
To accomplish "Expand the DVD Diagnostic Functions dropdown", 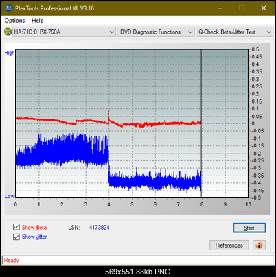I will (156, 32).
